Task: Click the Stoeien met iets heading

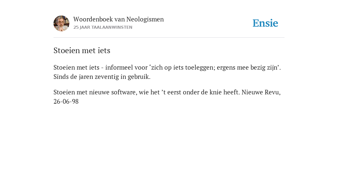Action: 82,51
